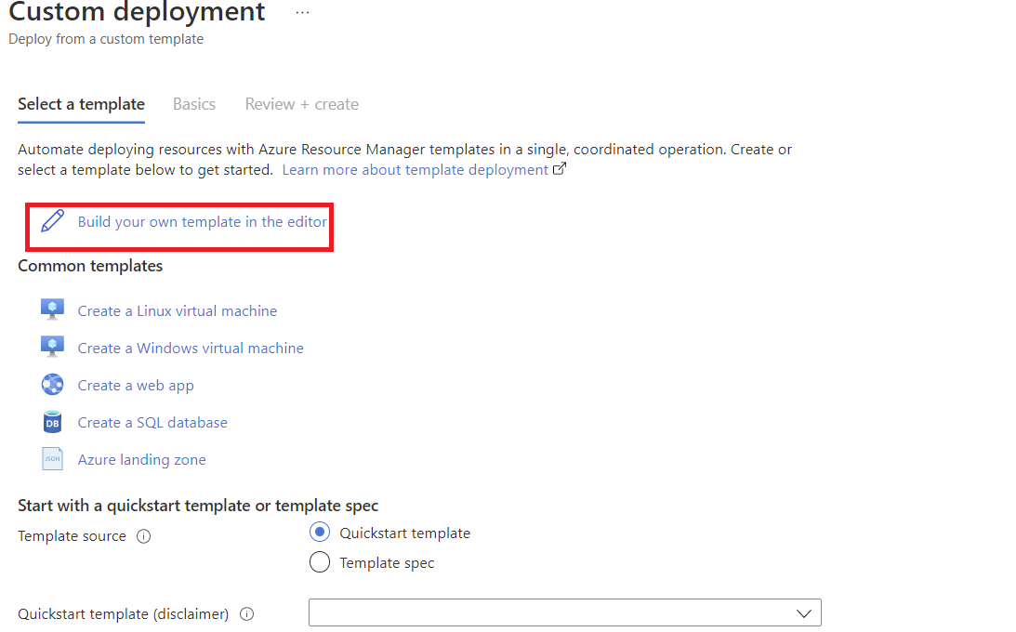1016x632 pixels.
Task: Click the Linux virtual machine icon
Action: pos(52,309)
